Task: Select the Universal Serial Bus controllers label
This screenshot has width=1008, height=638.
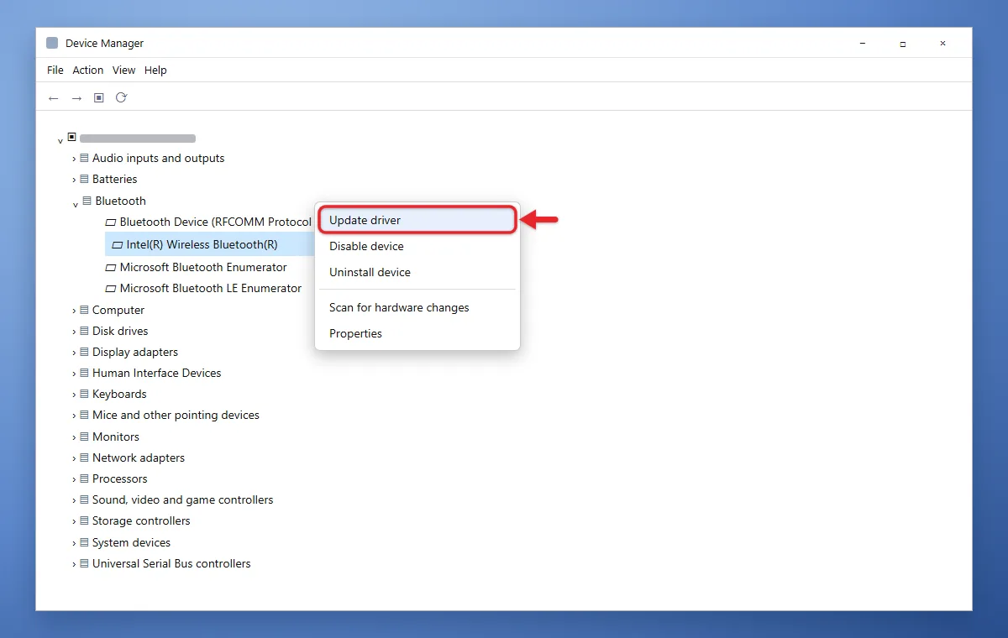Action: tap(171, 563)
